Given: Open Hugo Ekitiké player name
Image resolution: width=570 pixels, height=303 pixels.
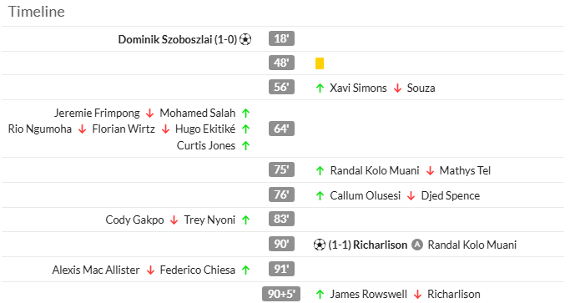Looking at the screenshot, I should pyautogui.click(x=205, y=129).
